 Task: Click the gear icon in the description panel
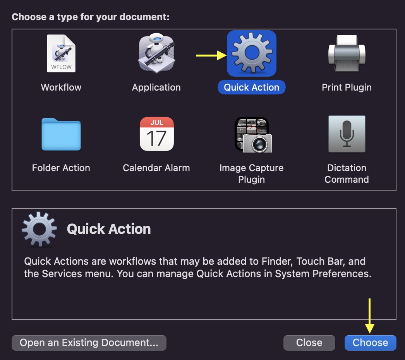(39, 229)
